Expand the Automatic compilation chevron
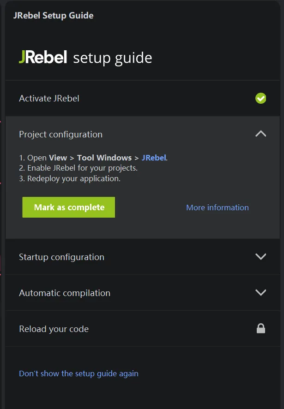The image size is (284, 409). coord(260,293)
